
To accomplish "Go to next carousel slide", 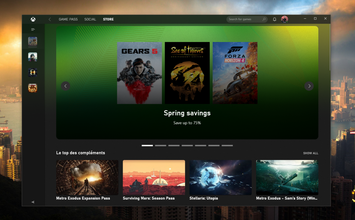I will click(309, 86).
